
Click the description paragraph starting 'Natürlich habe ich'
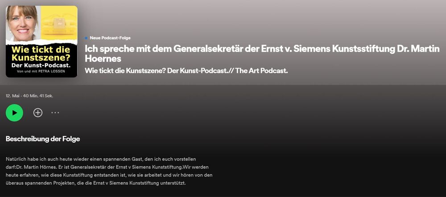[x=109, y=171]
